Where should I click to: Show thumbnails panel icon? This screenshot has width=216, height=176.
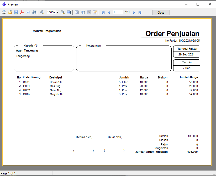coord(83,12)
